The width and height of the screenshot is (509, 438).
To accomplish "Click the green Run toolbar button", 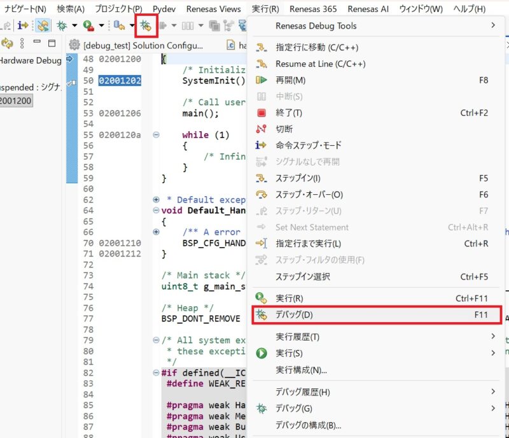I will point(88,25).
